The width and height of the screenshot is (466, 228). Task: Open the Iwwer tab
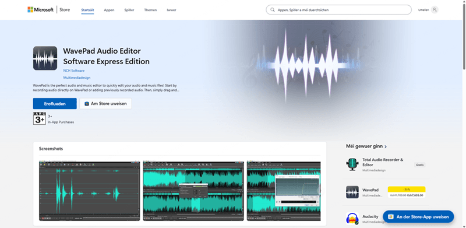pyautogui.click(x=171, y=10)
